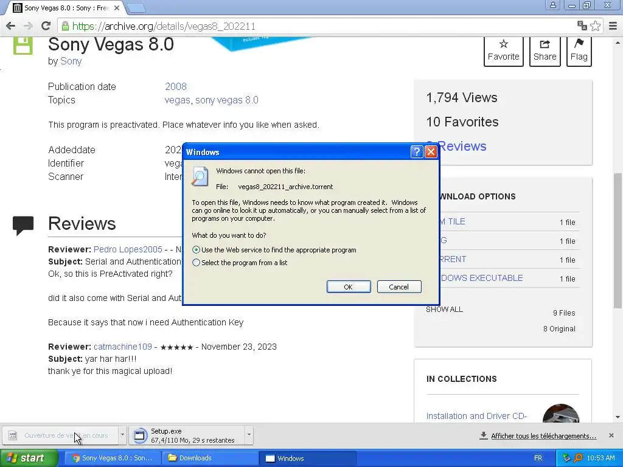Open the 'vegas' topic link
This screenshot has height=467, width=623.
point(177,100)
